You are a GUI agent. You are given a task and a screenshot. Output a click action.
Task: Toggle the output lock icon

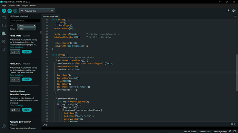click(235, 124)
